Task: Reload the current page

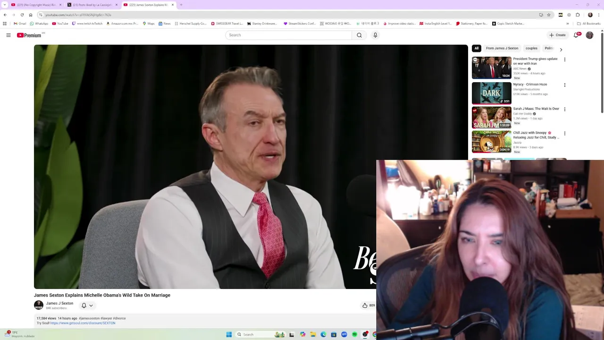Action: [x=22, y=15]
